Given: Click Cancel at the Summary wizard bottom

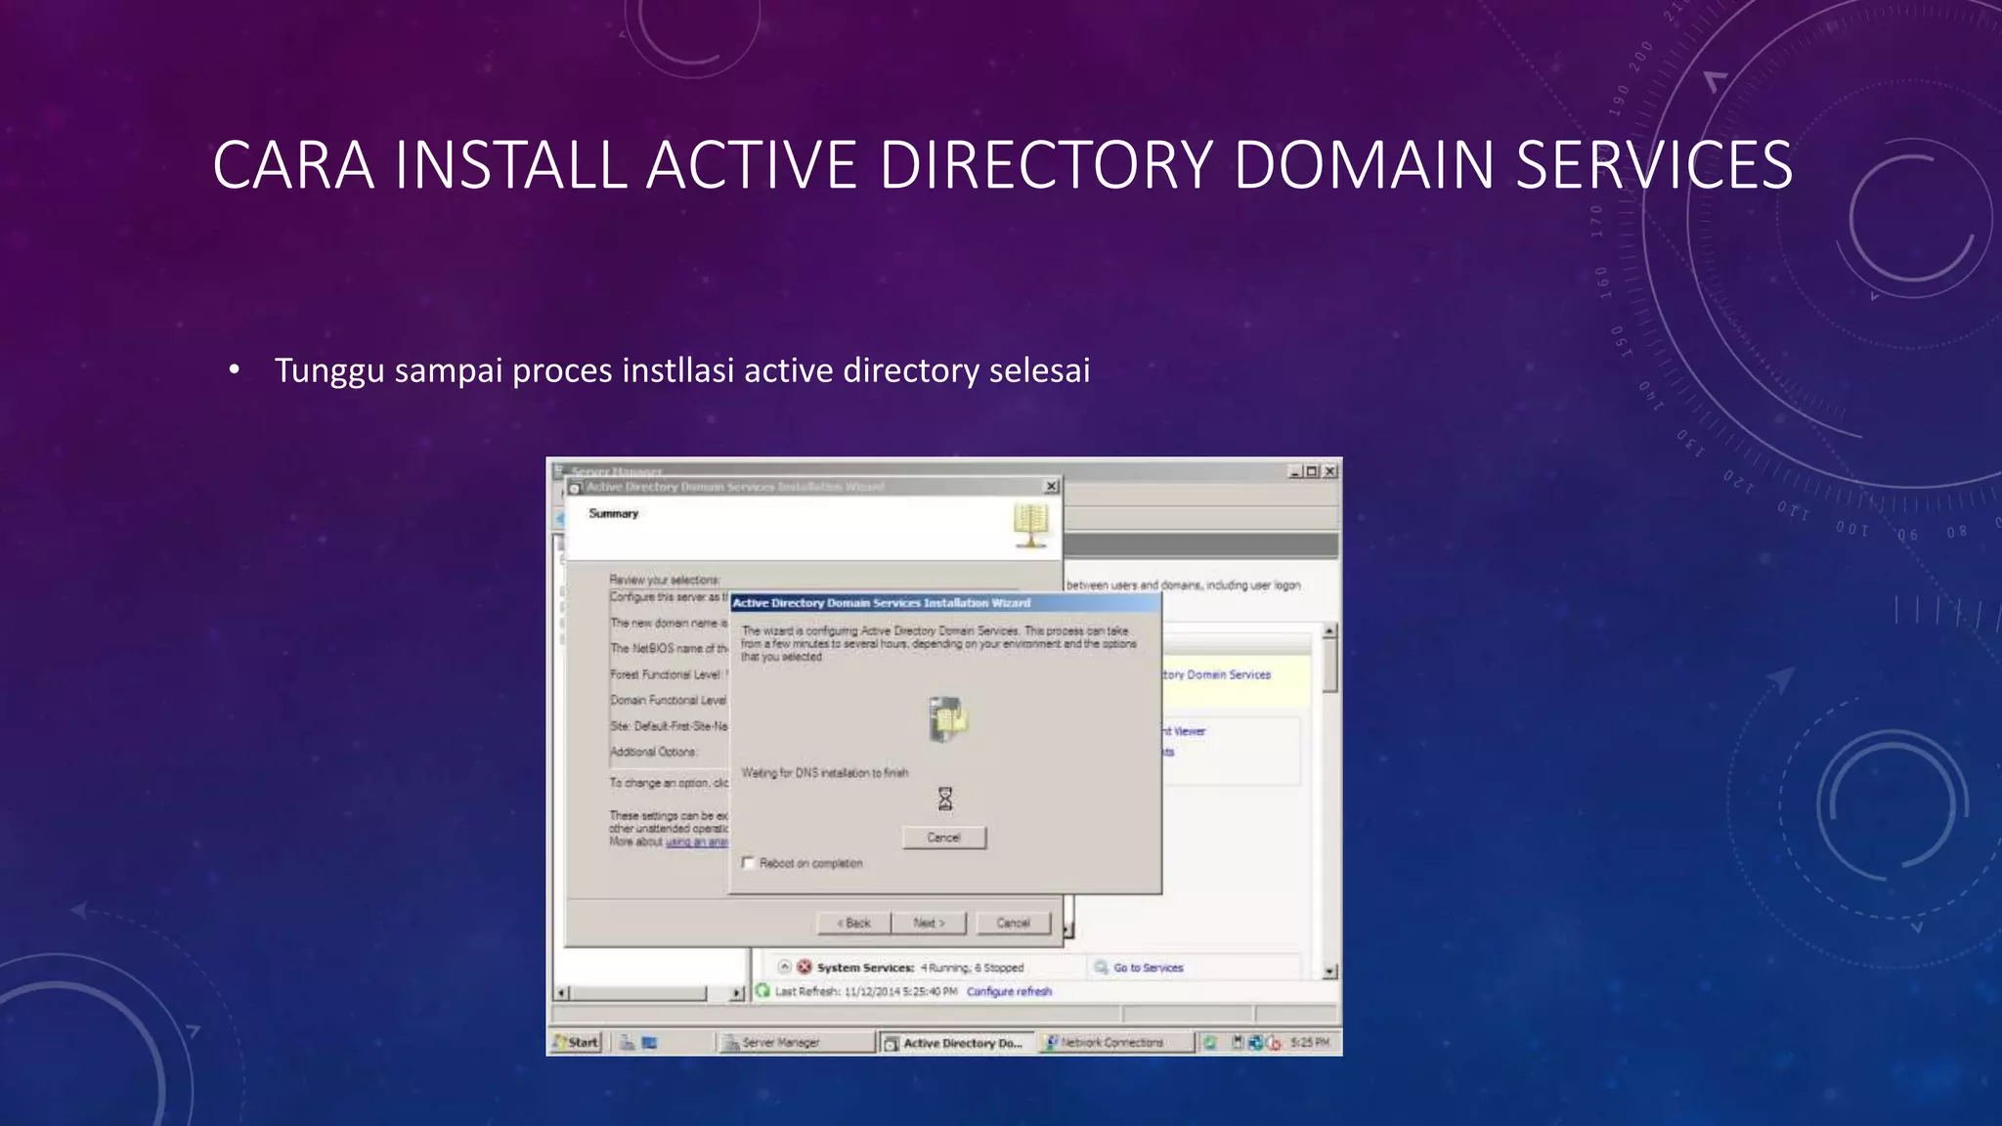Looking at the screenshot, I should [x=1013, y=923].
